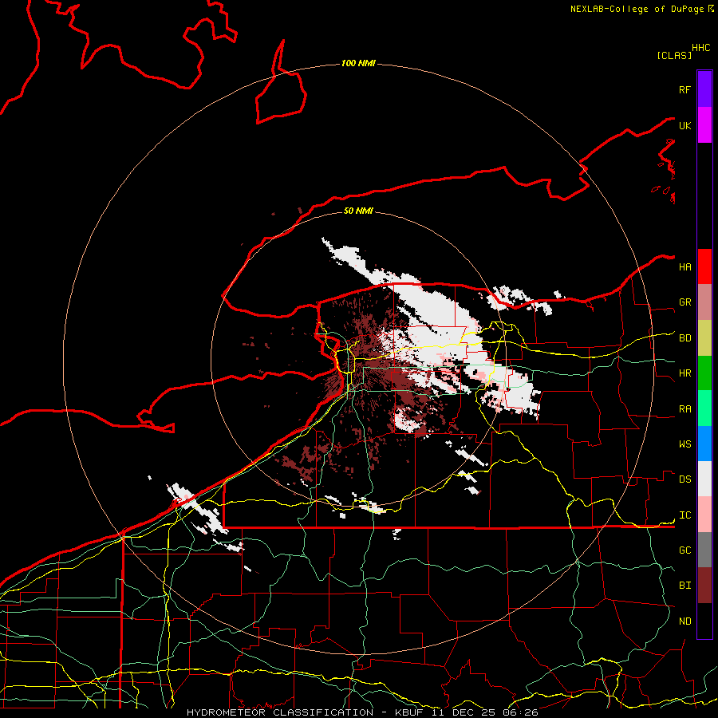The width and height of the screenshot is (718, 718).
Task: Click the BI legend label
Action: coord(684,586)
